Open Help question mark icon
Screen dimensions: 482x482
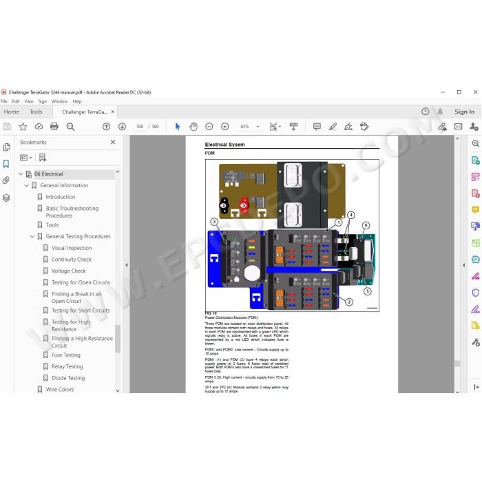point(425,112)
